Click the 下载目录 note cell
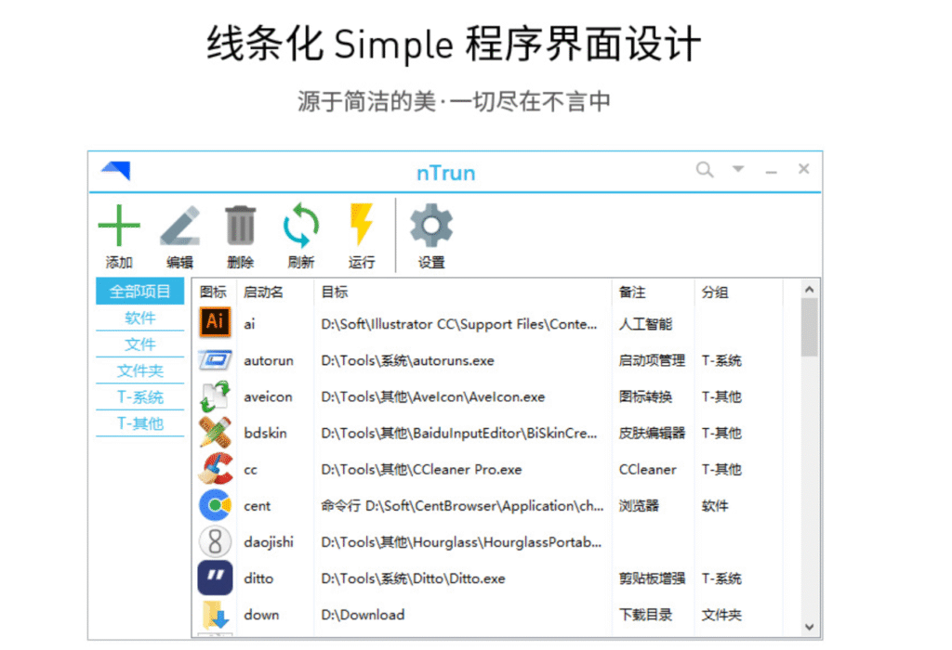 645,615
